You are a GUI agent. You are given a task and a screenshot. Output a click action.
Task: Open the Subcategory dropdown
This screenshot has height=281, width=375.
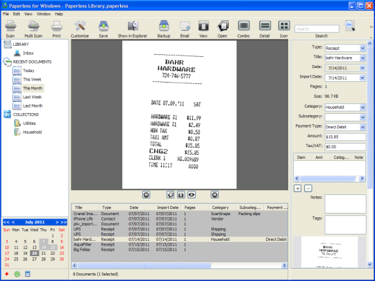(x=362, y=117)
